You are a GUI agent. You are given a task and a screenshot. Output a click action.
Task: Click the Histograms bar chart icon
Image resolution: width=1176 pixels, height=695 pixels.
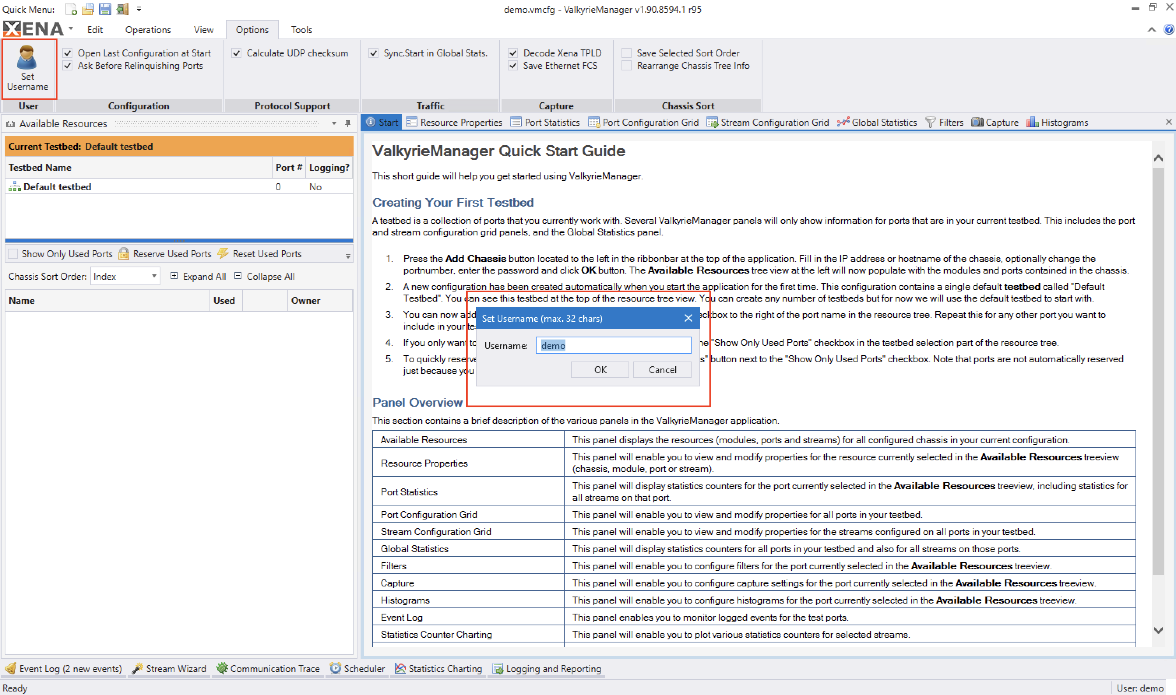pyautogui.click(x=1032, y=122)
